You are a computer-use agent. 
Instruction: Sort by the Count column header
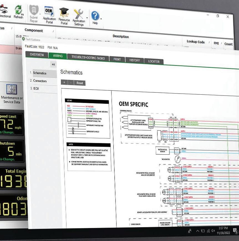pyautogui.click(x=228, y=44)
